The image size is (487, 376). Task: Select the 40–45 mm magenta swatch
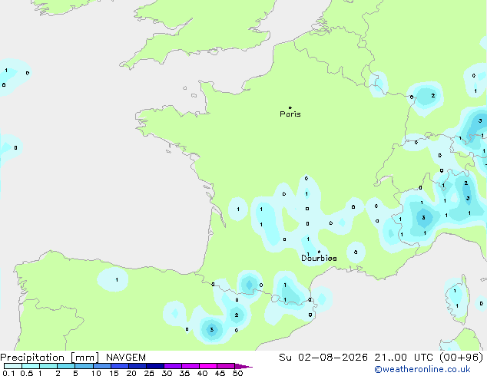(208, 366)
